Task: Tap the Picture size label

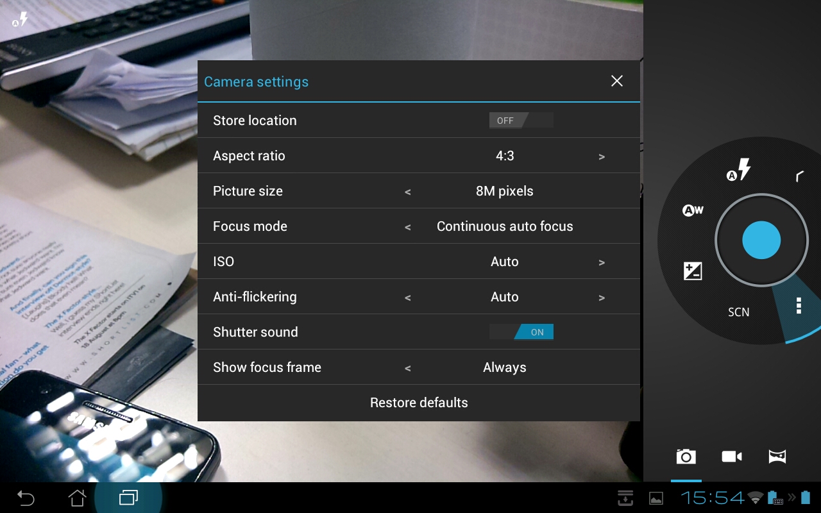Action: [x=248, y=191]
